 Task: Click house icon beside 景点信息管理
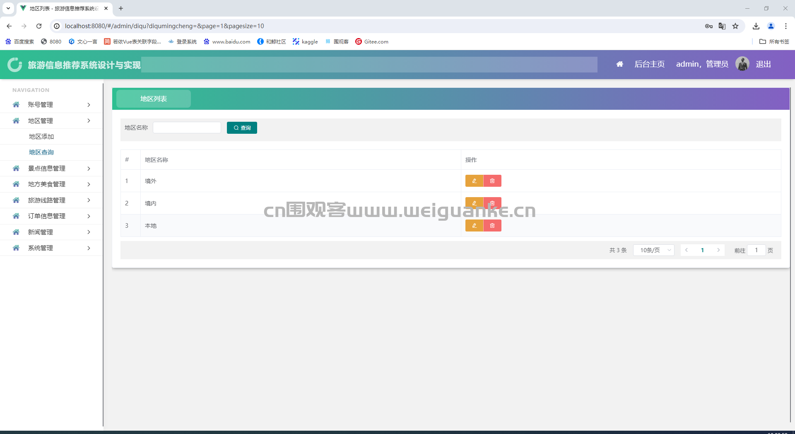16,169
